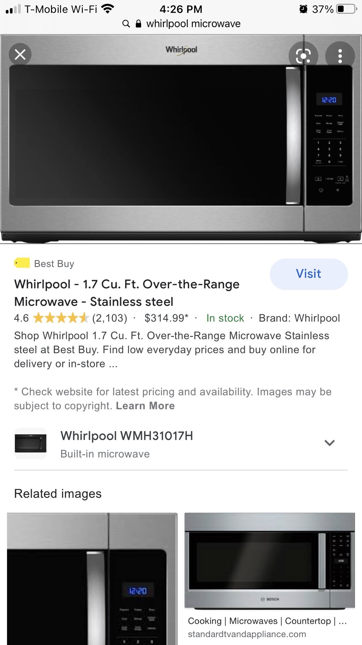
Task: Tap the star rating 4.6 stars
Action: tap(61, 318)
